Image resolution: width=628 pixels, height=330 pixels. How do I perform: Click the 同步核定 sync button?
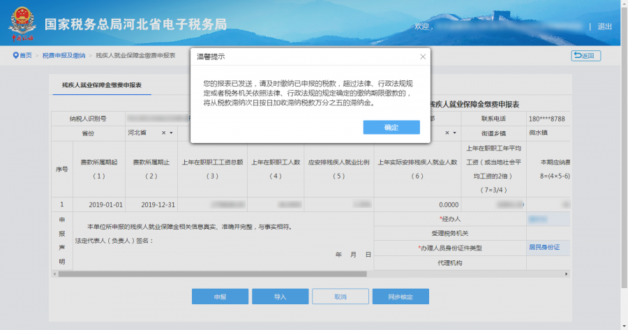(x=400, y=297)
